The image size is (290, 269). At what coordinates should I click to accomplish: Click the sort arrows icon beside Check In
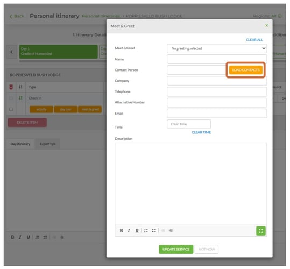coord(20,98)
